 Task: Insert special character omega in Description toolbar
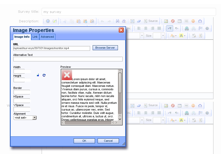pos(200,21)
